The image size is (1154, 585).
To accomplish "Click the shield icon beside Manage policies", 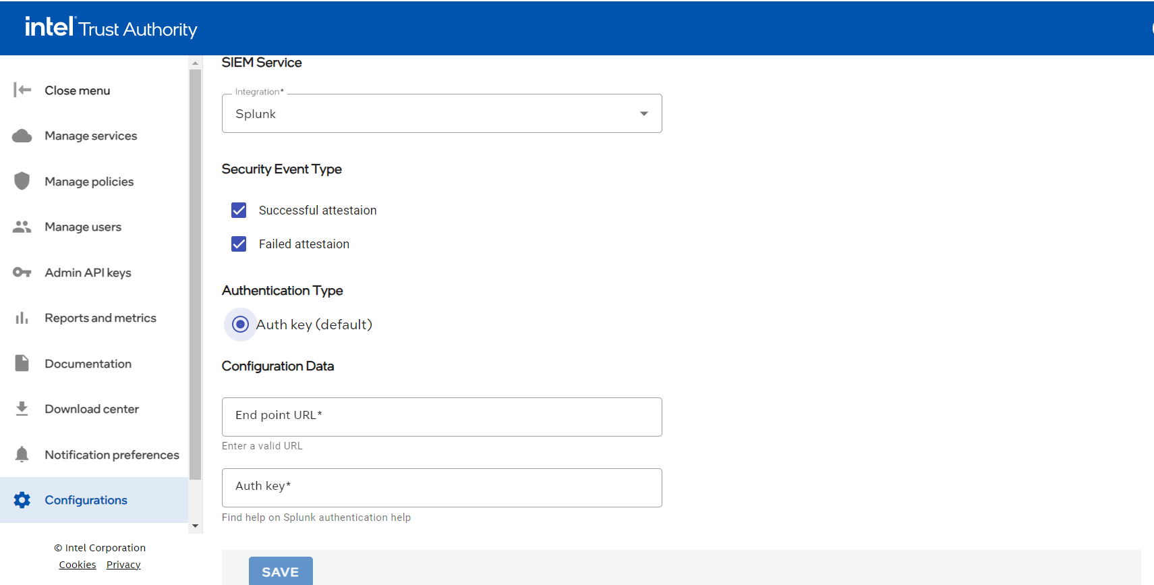I will click(22, 181).
